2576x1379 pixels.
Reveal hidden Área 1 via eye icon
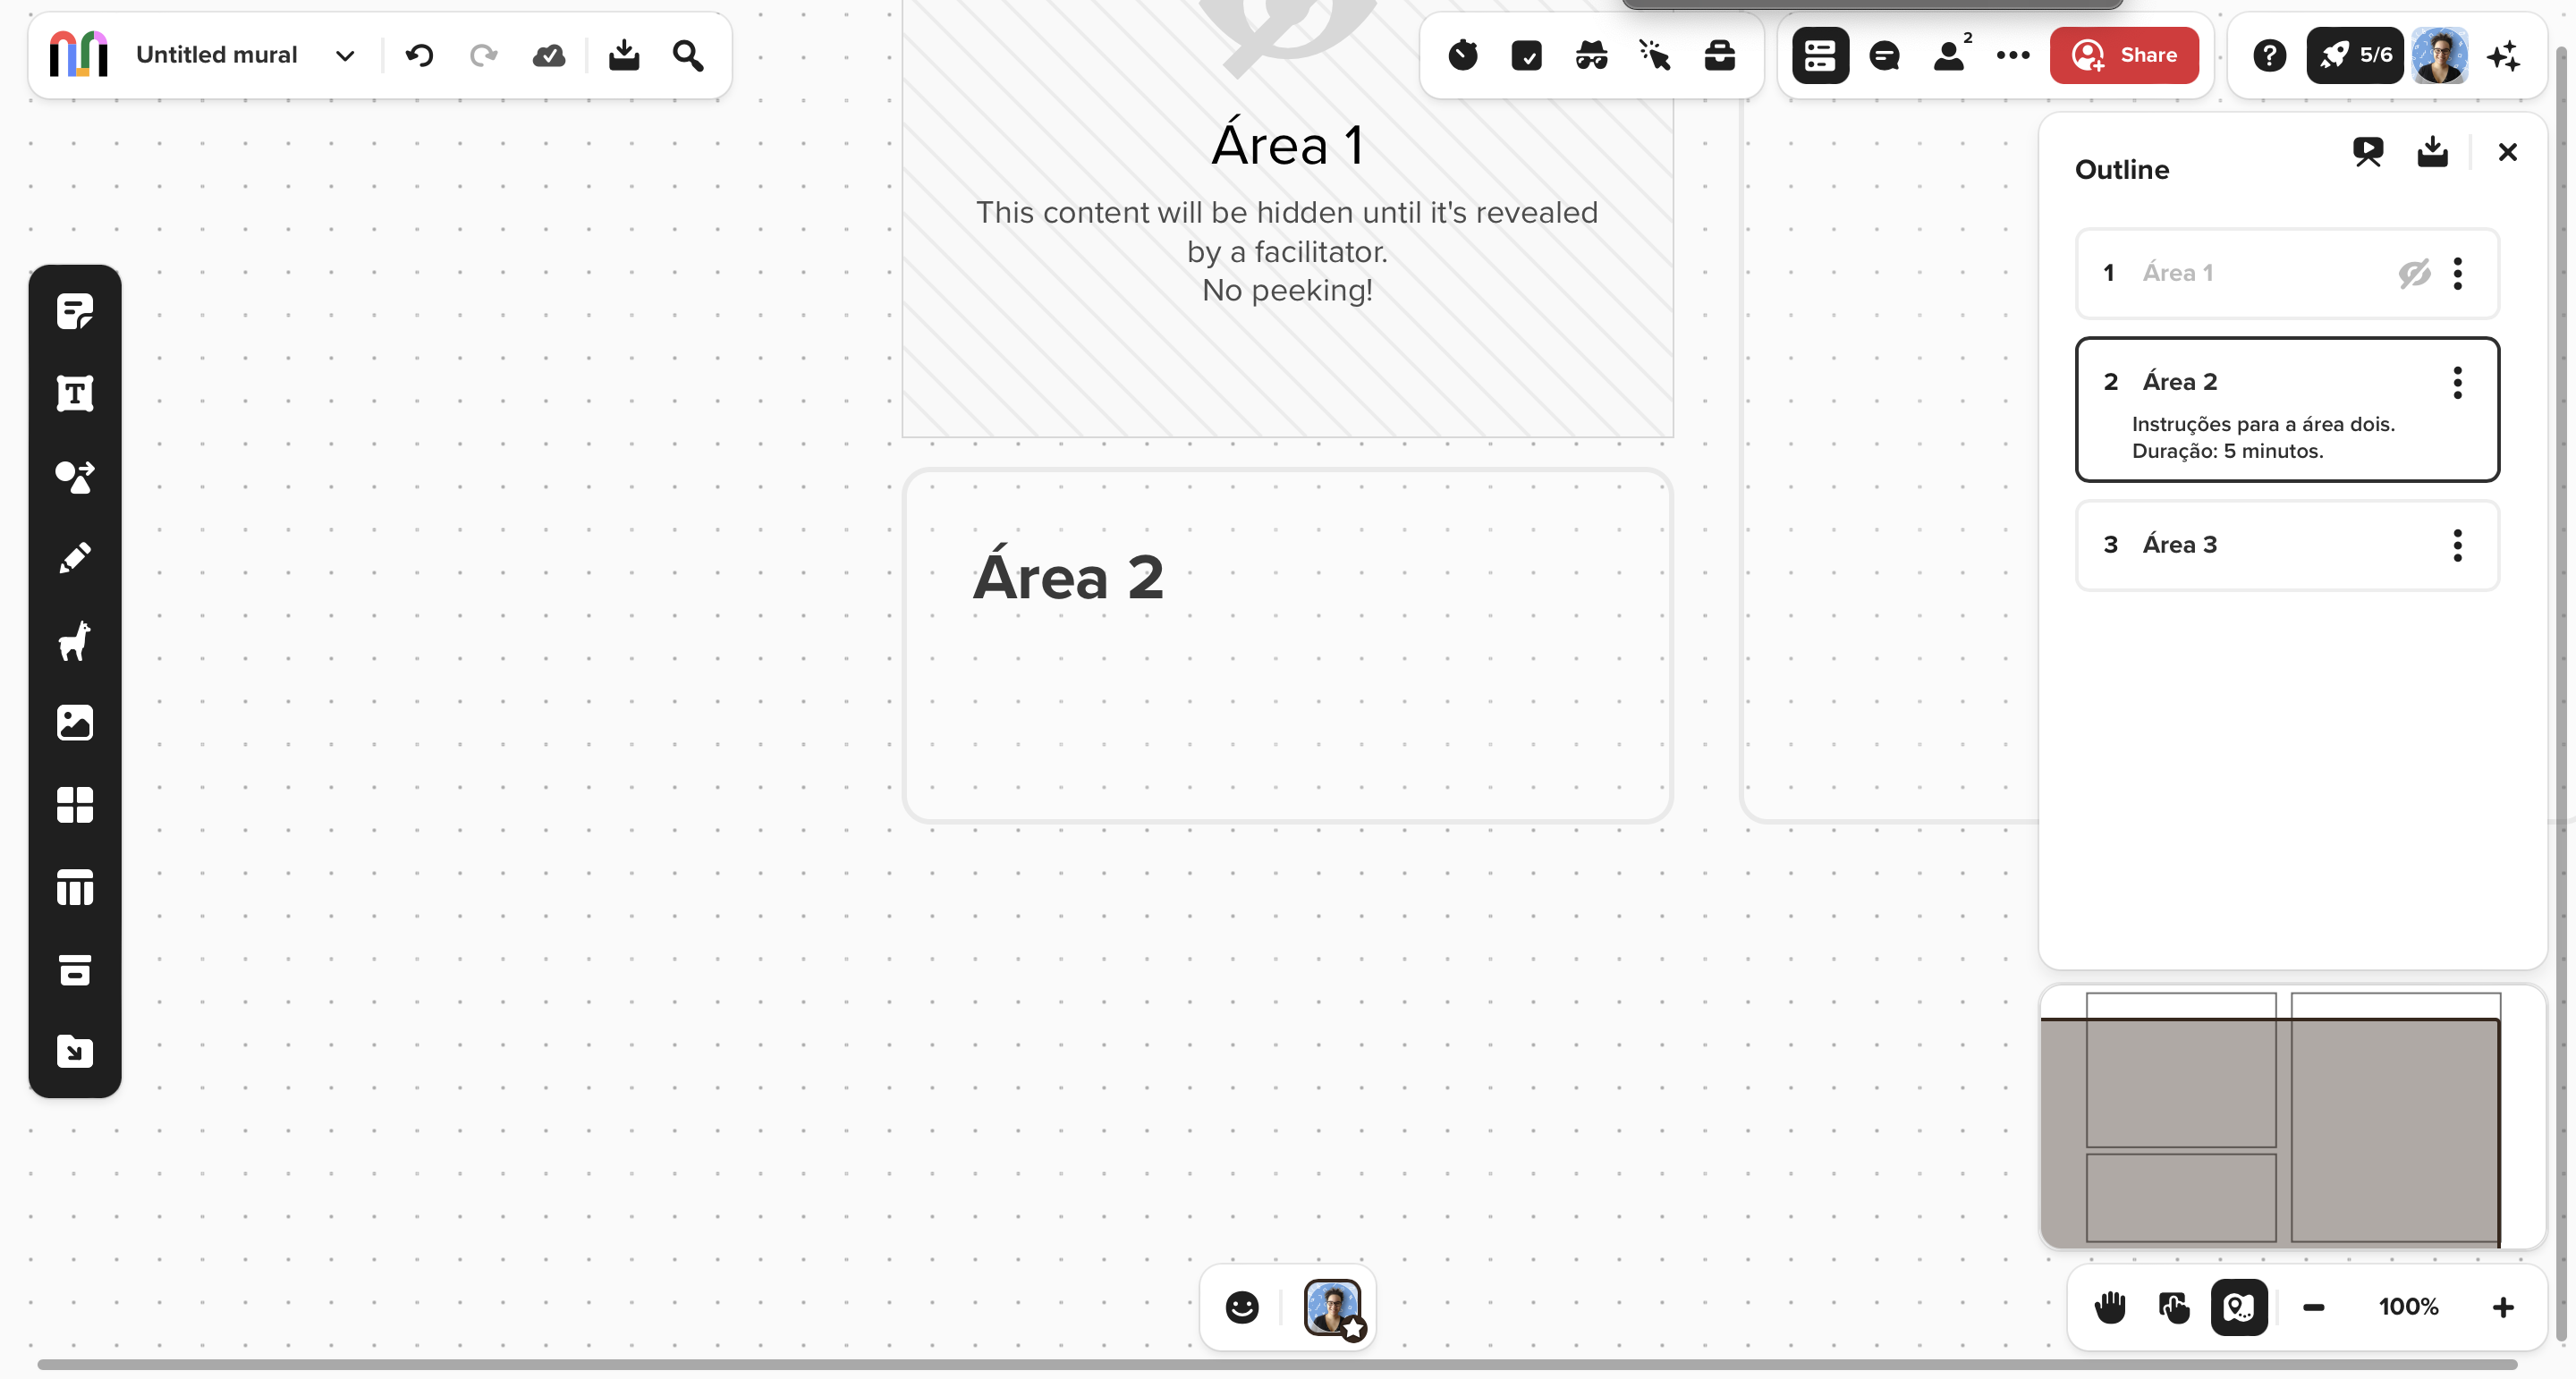(x=2413, y=273)
